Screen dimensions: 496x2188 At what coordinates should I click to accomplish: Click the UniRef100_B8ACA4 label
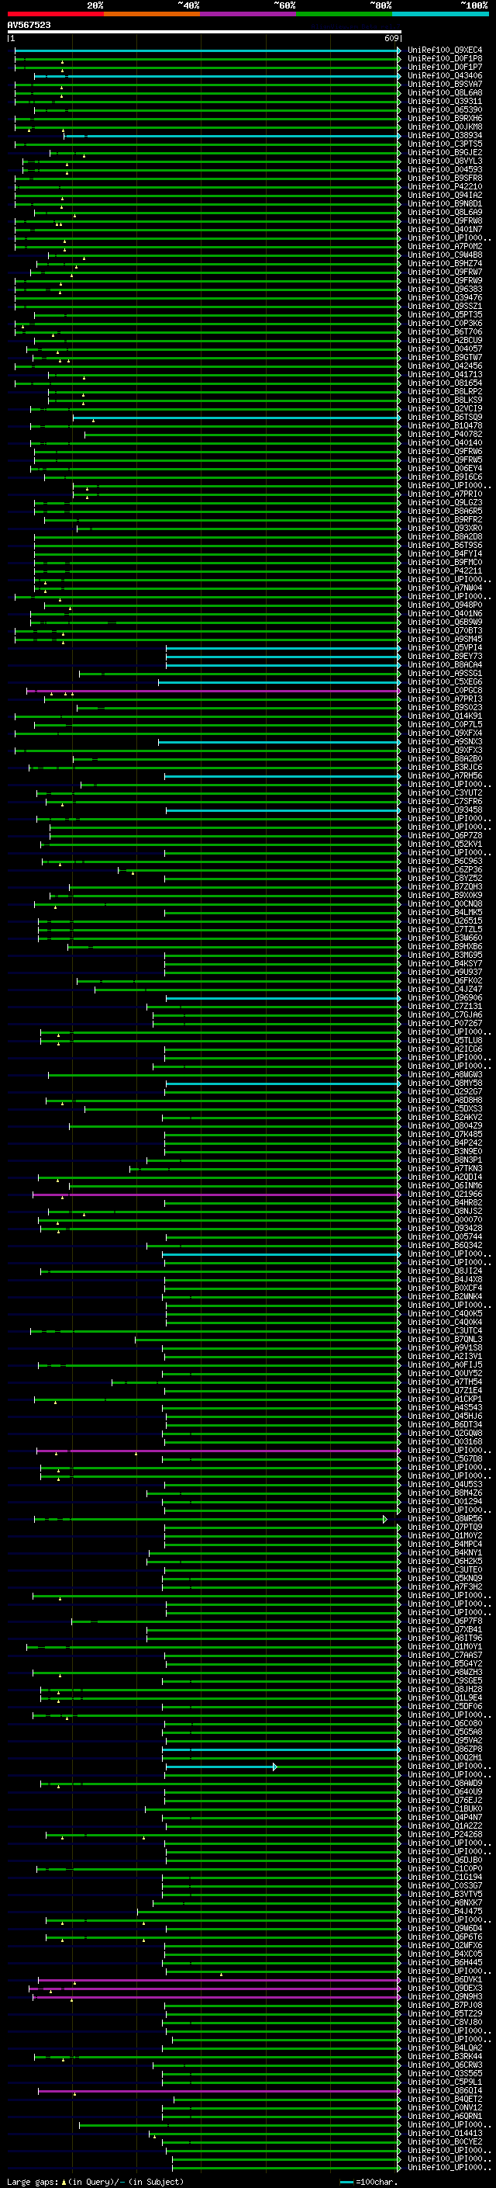[x=445, y=665]
